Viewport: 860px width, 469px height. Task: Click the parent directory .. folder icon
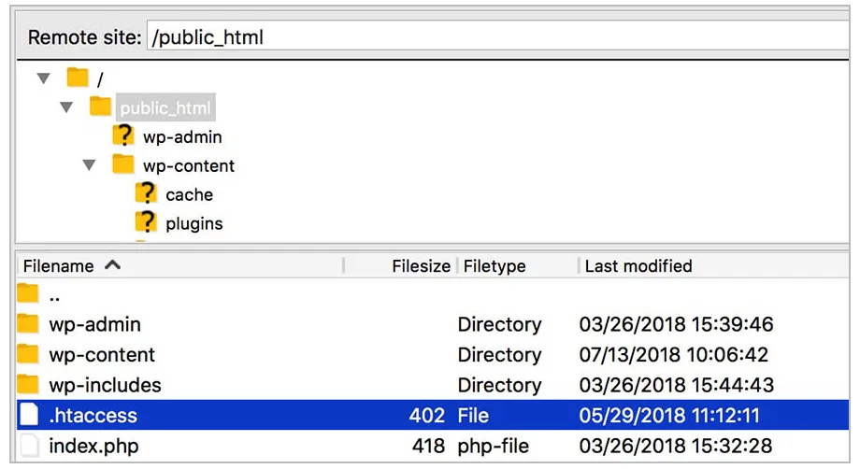(x=27, y=293)
